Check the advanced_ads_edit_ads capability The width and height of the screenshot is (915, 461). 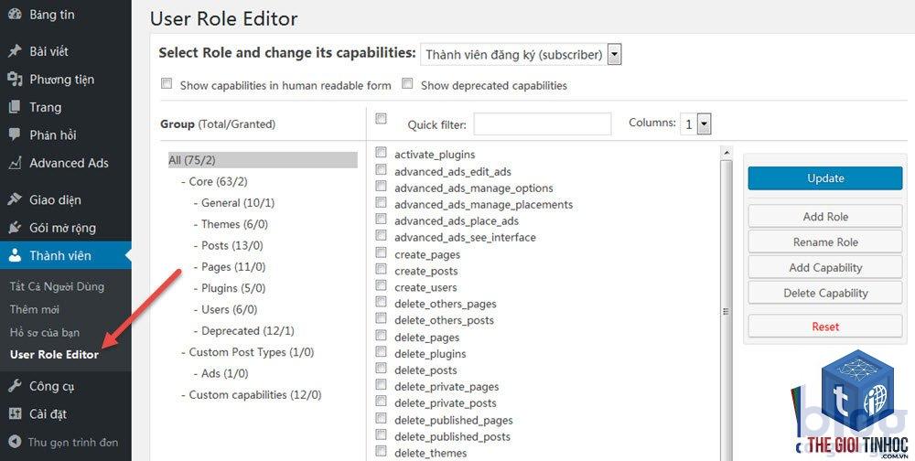(x=381, y=169)
